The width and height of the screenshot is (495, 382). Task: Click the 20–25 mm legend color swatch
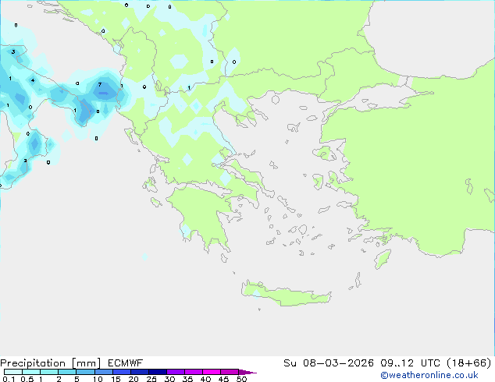click(x=139, y=372)
